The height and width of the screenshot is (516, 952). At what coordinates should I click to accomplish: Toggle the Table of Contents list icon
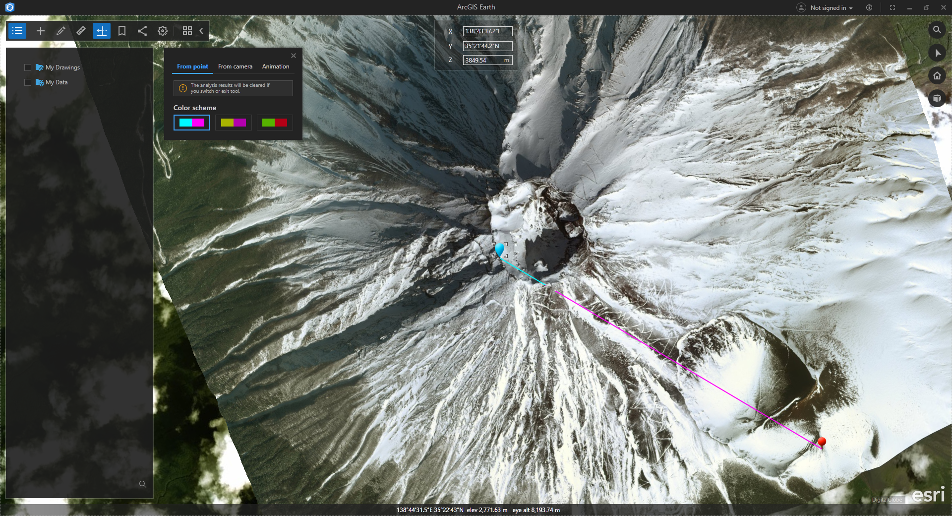(x=17, y=31)
